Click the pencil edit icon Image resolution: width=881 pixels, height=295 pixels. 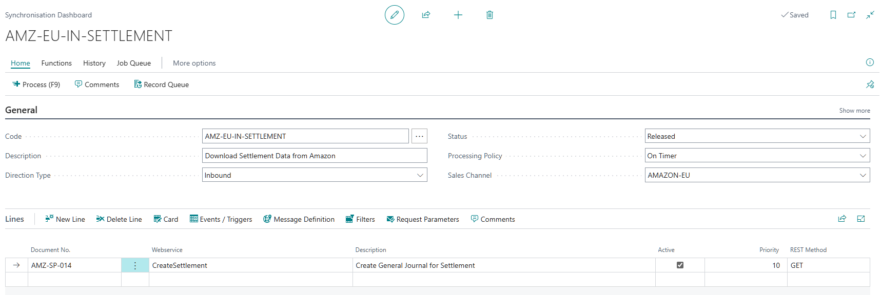tap(394, 15)
